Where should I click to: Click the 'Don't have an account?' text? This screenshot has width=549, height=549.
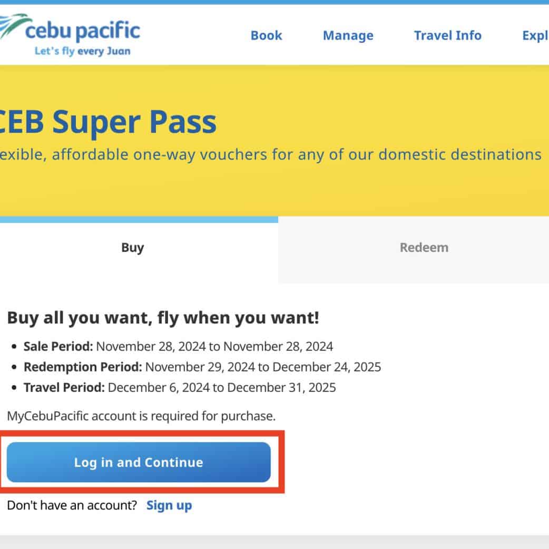(72, 505)
